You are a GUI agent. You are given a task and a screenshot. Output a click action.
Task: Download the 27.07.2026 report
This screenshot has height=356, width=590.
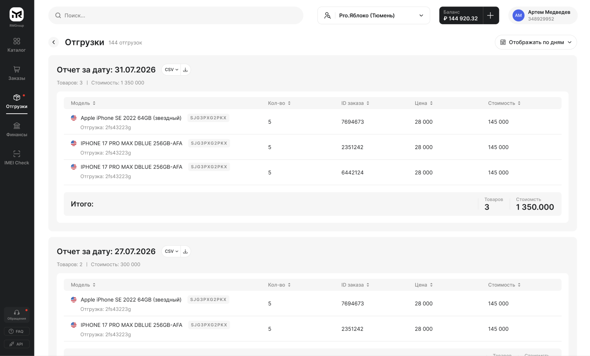pyautogui.click(x=185, y=251)
